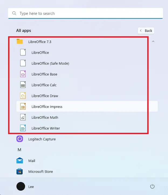Open the LibreOffice Calc spreadsheet icon
Screen dimensions: 168x195
click(23, 85)
